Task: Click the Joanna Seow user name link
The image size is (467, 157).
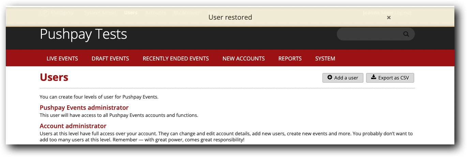Action: (x=378, y=13)
